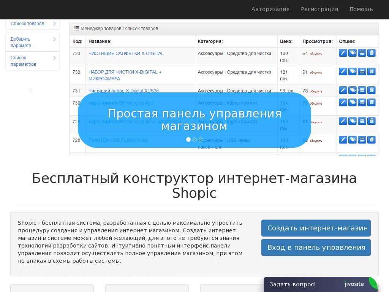389x292 pixels.
Task: Open Добавить параметр sidebar item
Action: pos(33,42)
